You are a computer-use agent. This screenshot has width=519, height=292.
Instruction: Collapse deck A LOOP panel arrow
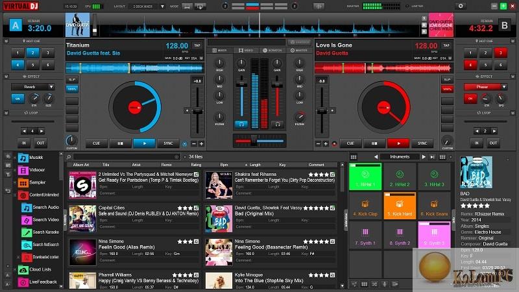(6, 113)
